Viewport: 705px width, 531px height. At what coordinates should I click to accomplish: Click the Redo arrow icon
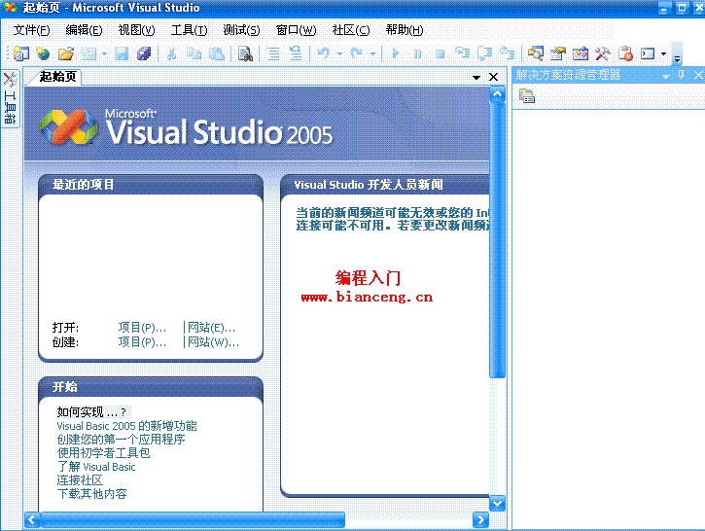356,53
